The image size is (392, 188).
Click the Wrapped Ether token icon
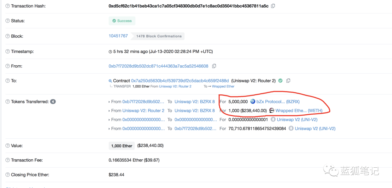271,110
